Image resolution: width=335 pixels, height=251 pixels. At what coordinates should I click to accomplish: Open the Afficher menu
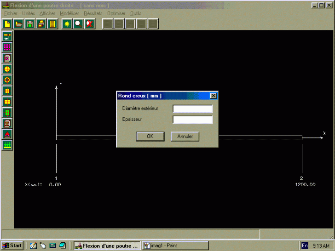(47, 13)
